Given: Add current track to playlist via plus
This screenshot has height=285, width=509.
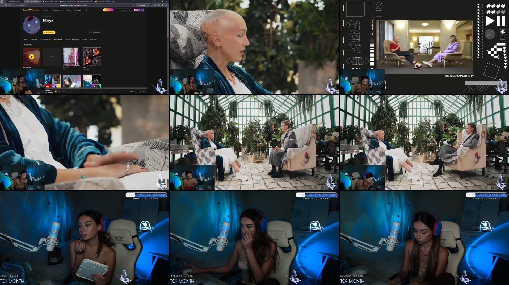Looking at the screenshot, I should tap(59, 91).
